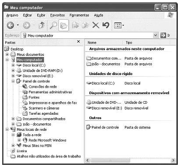Select Unidade de DVD-... in right pane
This screenshot has height=167, width=180.
pos(104,102)
